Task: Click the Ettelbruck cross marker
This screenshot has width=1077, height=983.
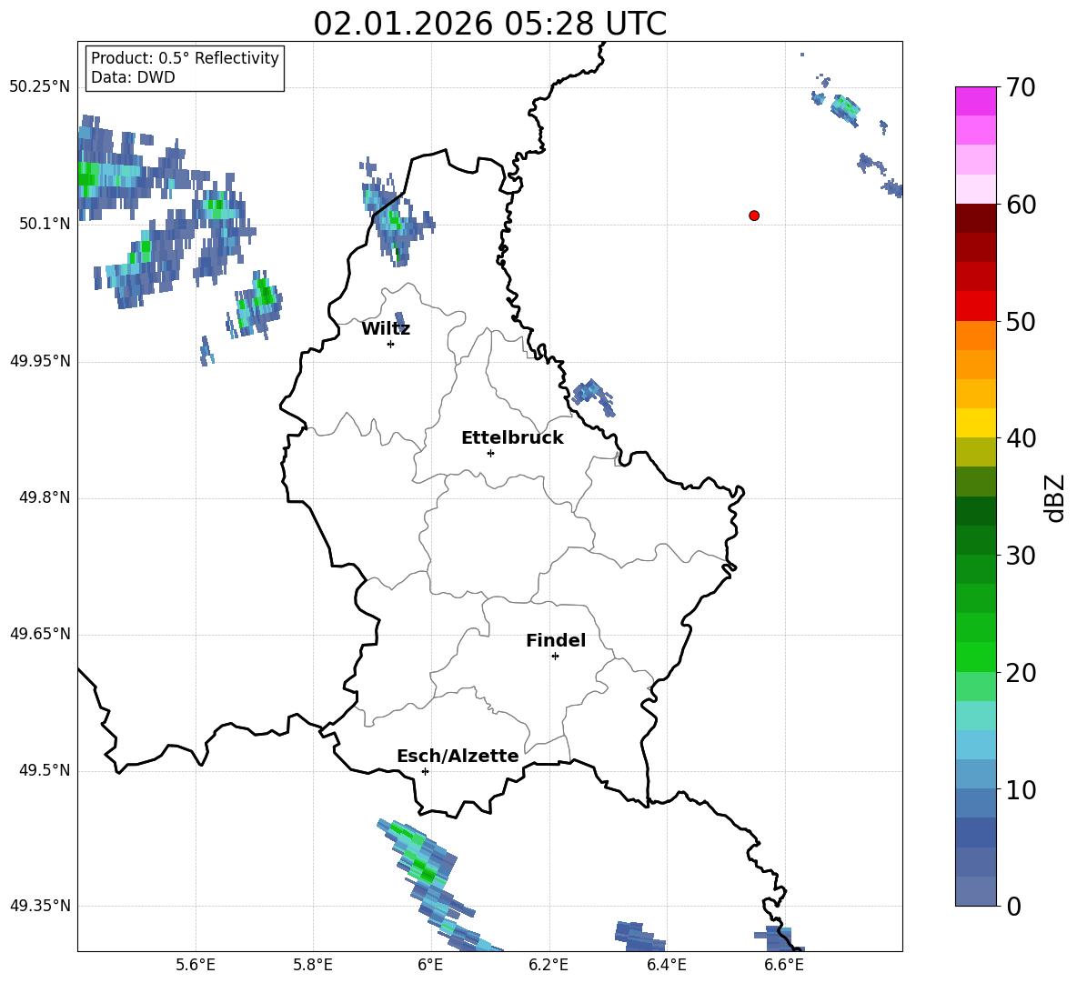Action: 490,453
